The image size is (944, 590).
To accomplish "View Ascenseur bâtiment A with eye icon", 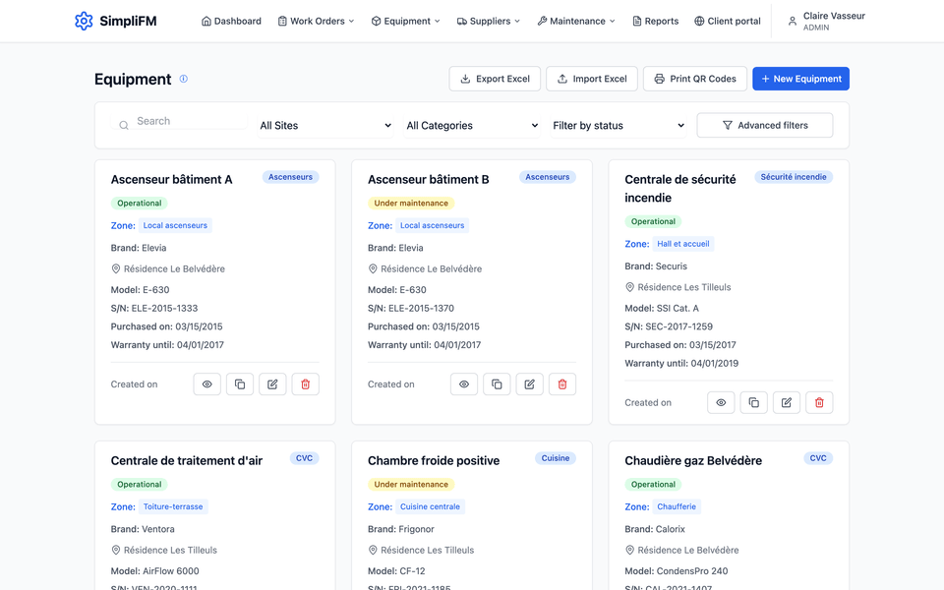I will pos(207,384).
